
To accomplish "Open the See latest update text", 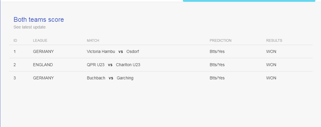I will pos(30,27).
